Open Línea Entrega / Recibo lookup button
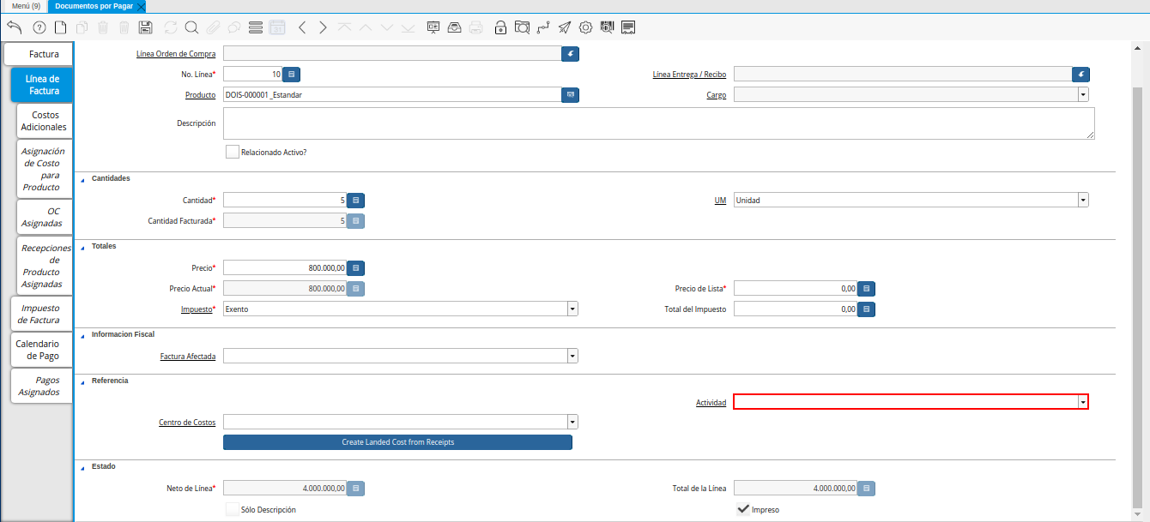Screen dimensions: 1150x522 coord(1081,75)
